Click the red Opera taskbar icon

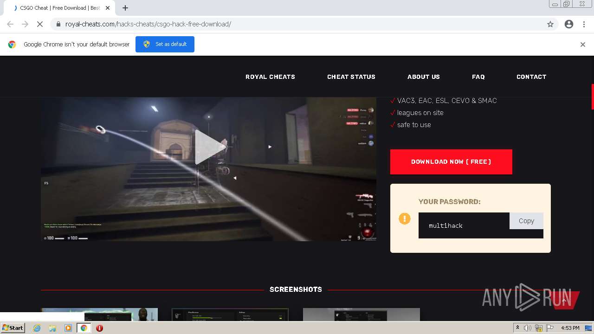[x=99, y=328]
